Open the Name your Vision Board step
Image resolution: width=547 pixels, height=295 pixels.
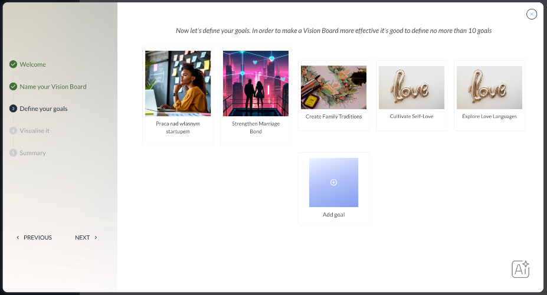53,87
